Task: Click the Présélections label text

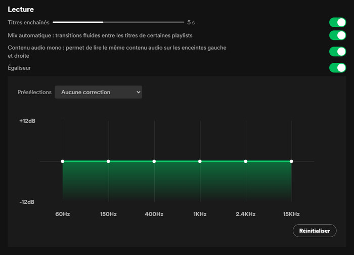Action: click(x=34, y=92)
